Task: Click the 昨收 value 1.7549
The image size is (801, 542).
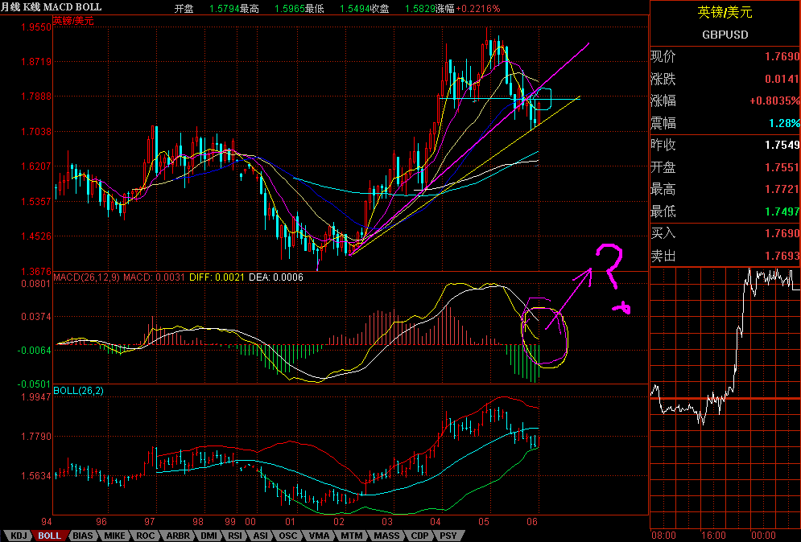Action: click(x=782, y=145)
